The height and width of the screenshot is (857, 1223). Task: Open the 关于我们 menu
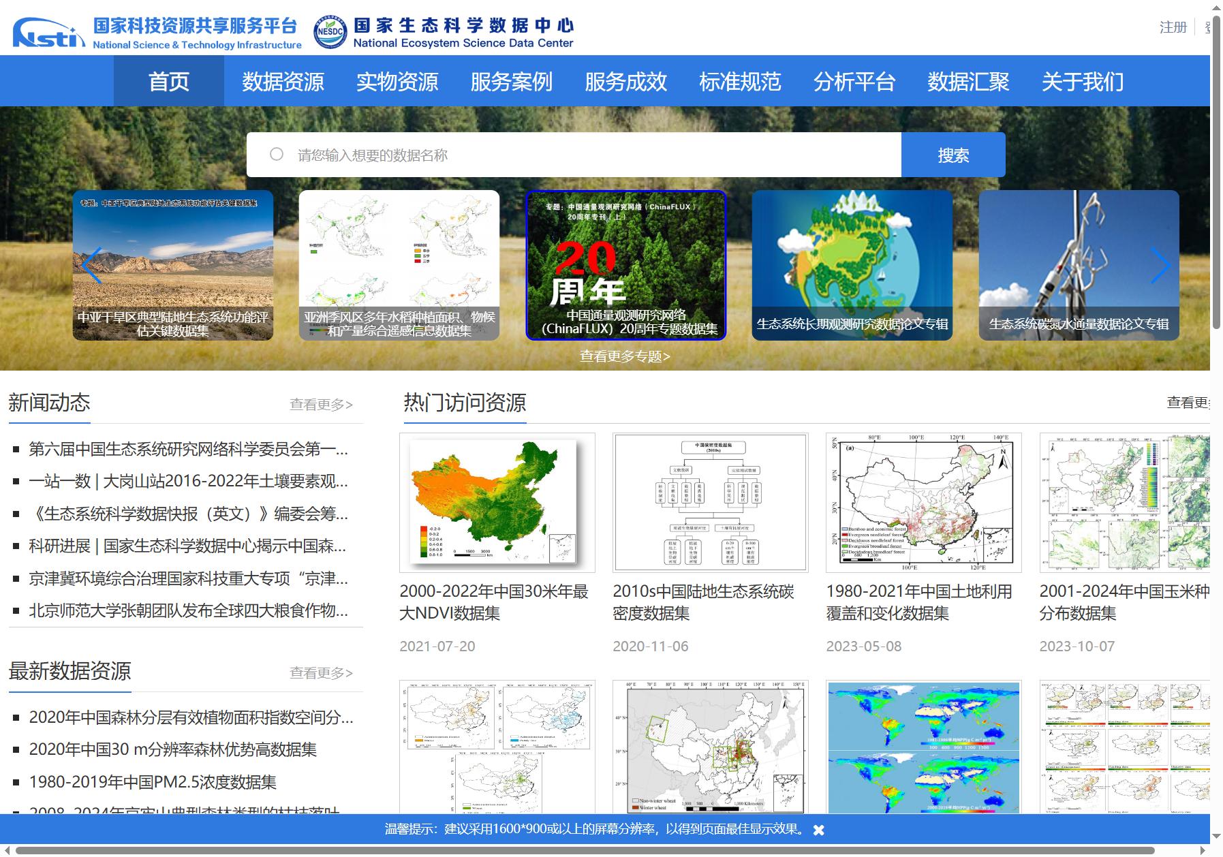point(1082,81)
